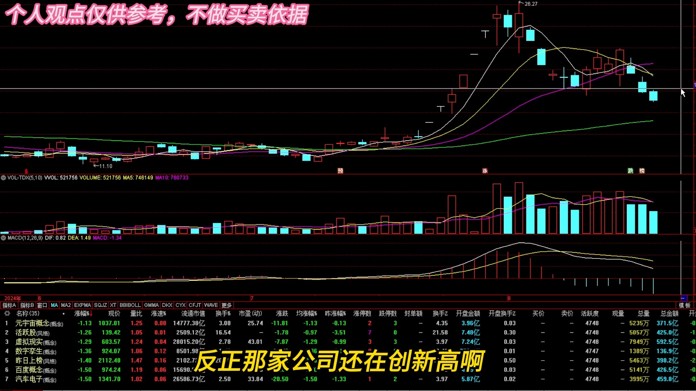Sort by 市盈(动) column header
Viewport: 696px width, 391px height.
pos(250,314)
